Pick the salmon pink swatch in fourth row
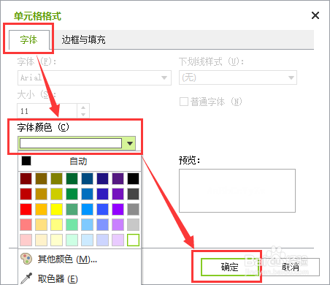 [26, 225]
